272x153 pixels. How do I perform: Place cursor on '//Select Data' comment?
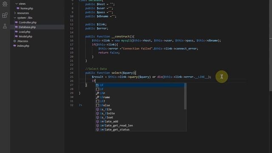[x=96, y=69]
